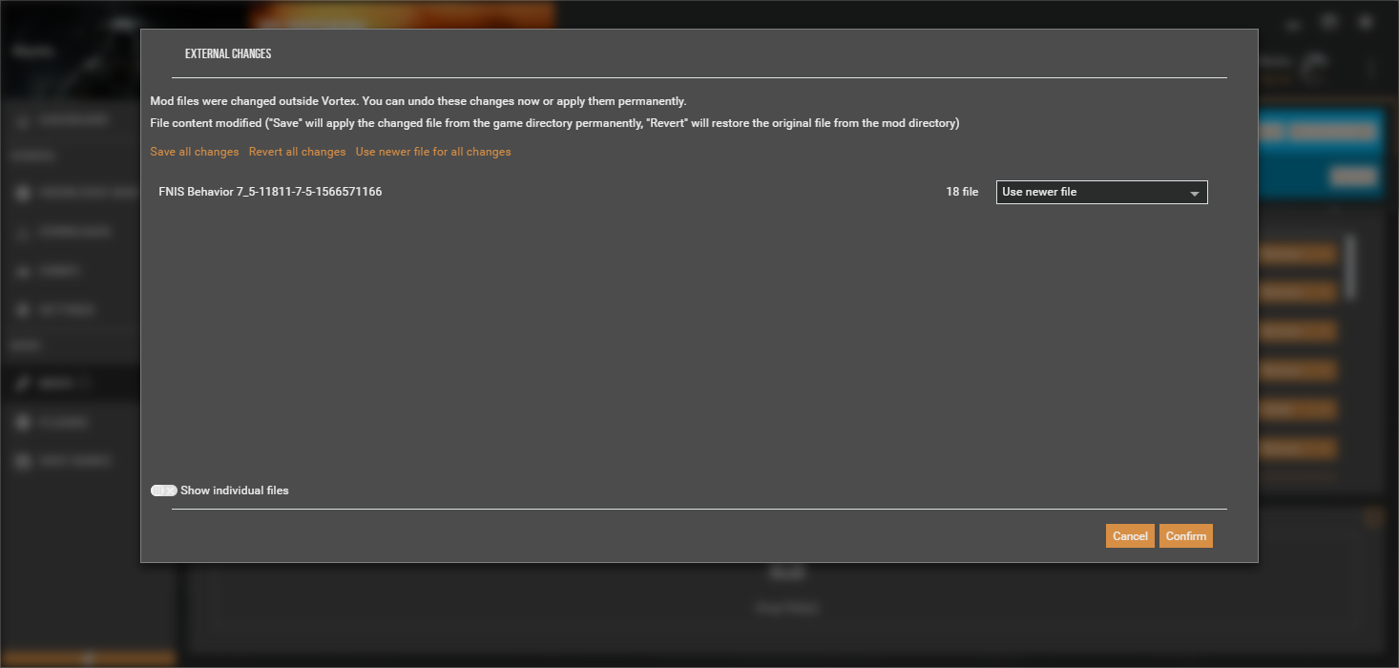Click the three-dot menu at top right
Screen dimensions: 1399x668
tap(1371, 67)
